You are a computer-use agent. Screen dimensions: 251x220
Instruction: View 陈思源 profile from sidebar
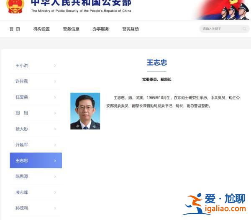[x=22, y=177]
